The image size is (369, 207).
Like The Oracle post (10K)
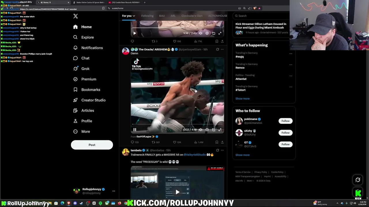[177, 142]
